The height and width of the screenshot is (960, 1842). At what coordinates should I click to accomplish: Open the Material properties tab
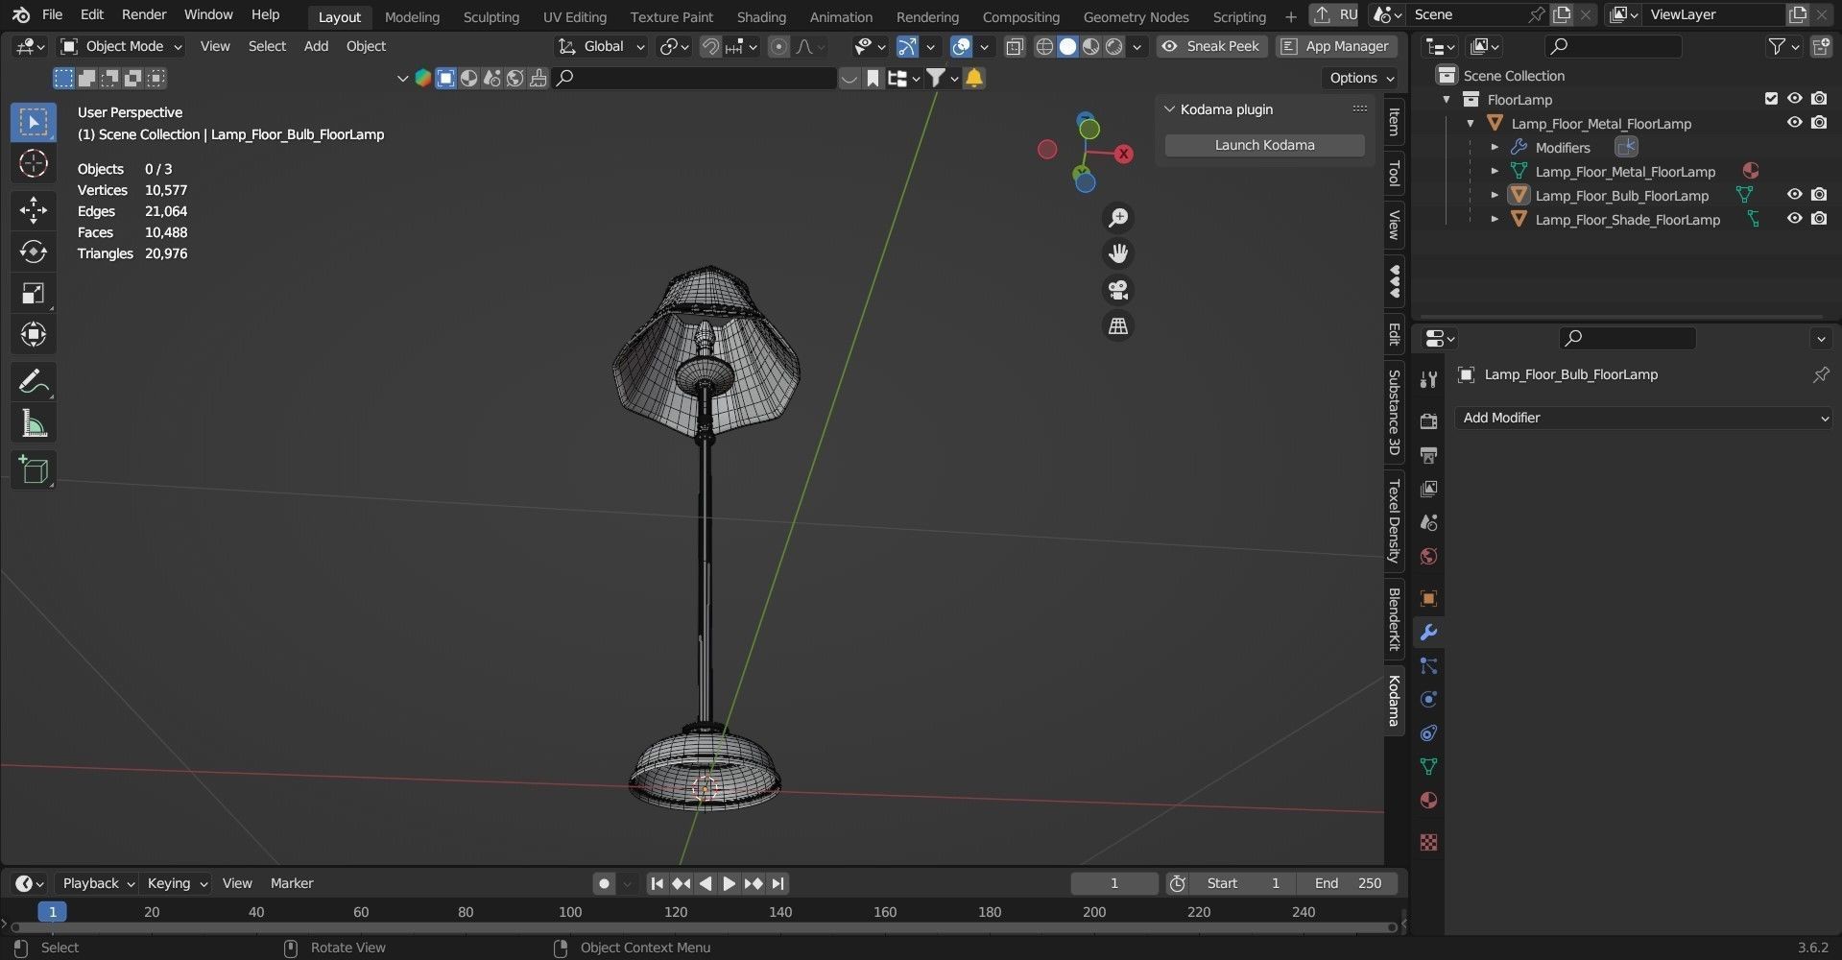point(1428,800)
